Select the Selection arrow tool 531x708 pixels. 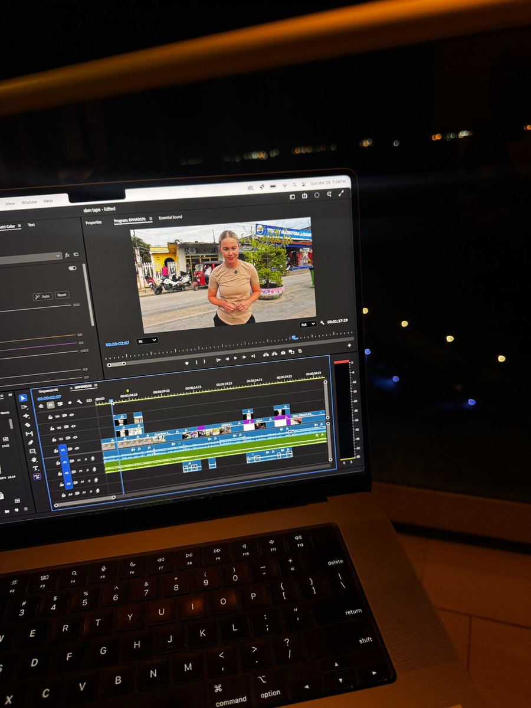[x=23, y=398]
